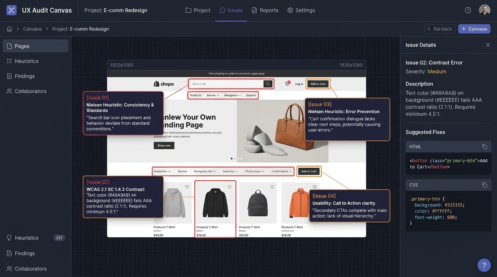The height and width of the screenshot is (277, 497).
Task: Click Products in the mockup nav
Action: click(196, 96)
